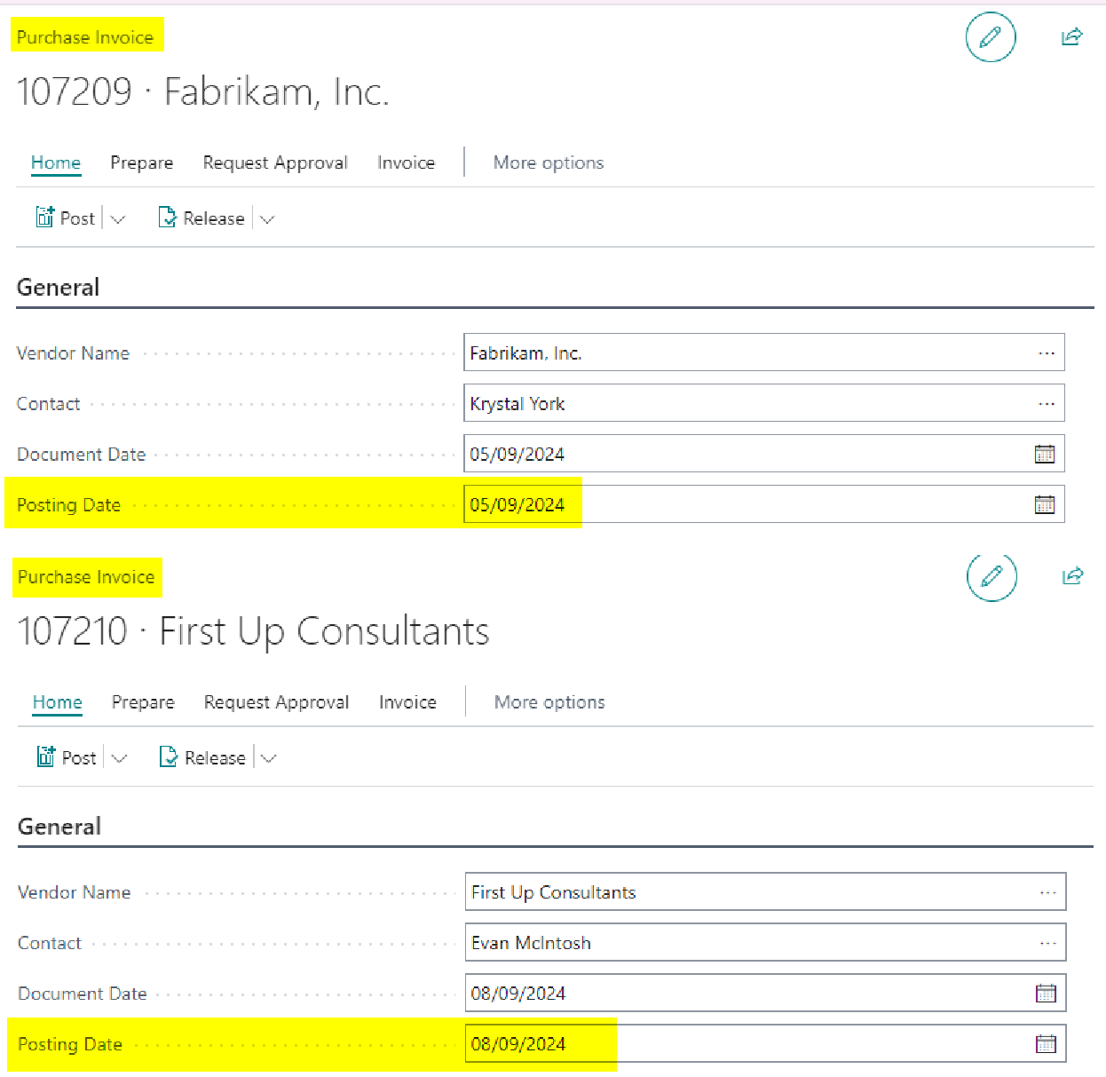Screen dimensions: 1106x1077
Task: Open the calendar picker for 08/09/2024 Document Date
Action: [x=1046, y=994]
